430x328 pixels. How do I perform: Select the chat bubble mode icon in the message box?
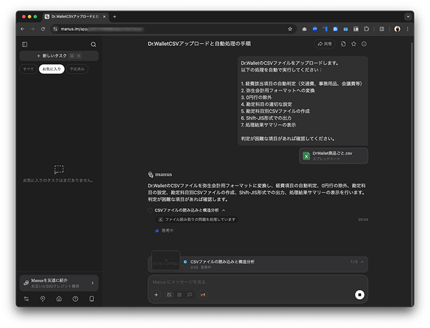[x=189, y=295]
